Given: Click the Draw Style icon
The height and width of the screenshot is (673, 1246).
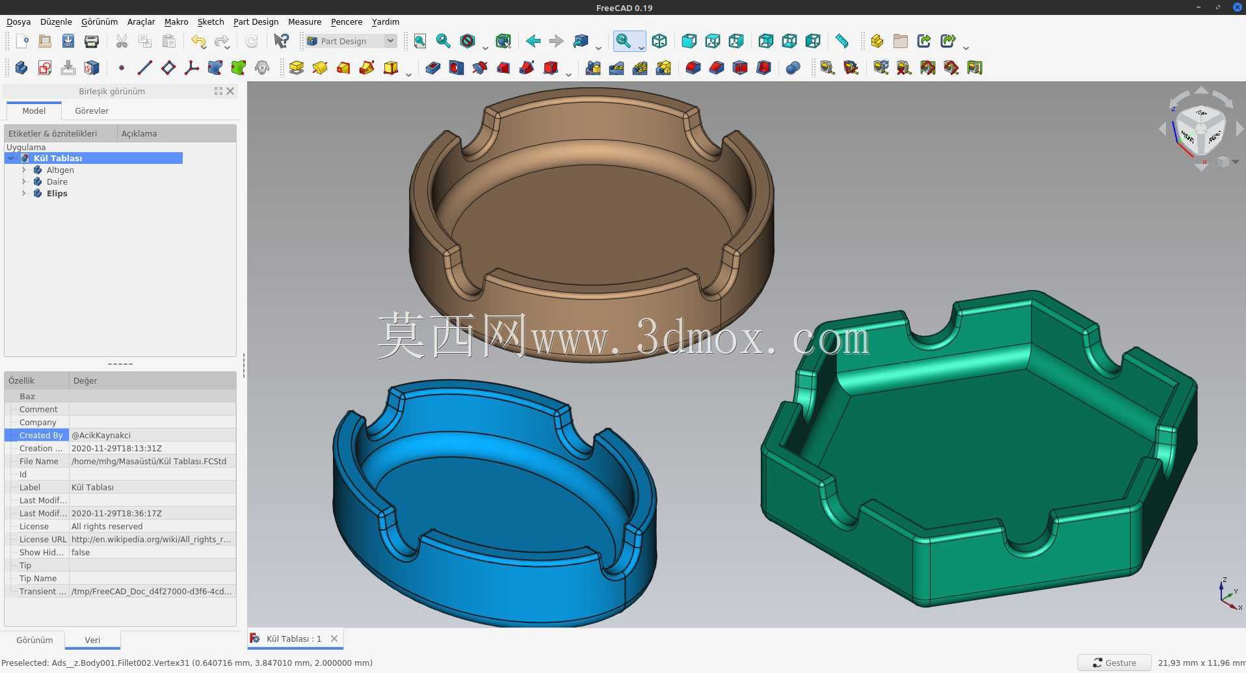Looking at the screenshot, I should coord(468,42).
